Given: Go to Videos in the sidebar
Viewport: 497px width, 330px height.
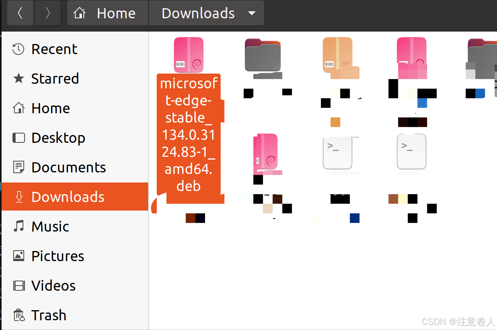Looking at the screenshot, I should (x=53, y=286).
